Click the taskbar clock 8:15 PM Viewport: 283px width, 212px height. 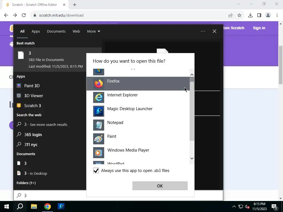(x=259, y=204)
